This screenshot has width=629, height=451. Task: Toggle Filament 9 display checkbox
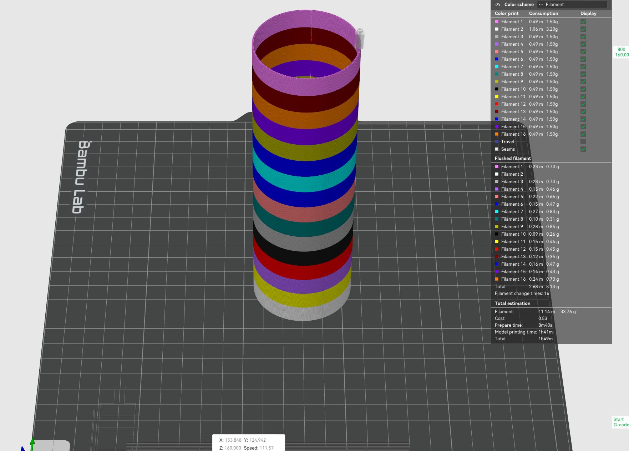(583, 82)
